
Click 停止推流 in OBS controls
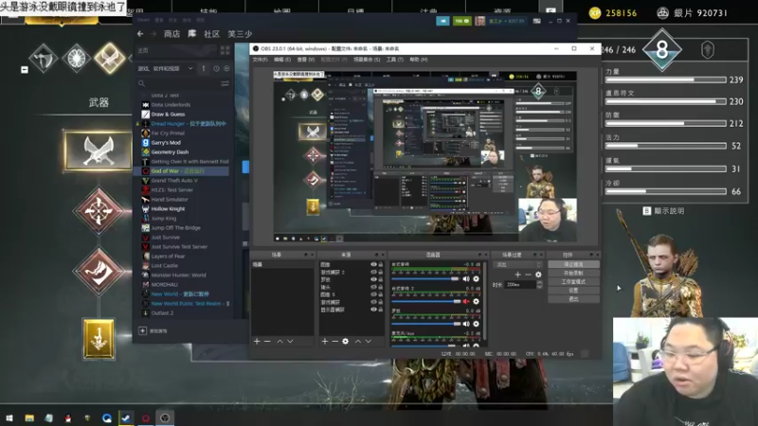tap(574, 265)
